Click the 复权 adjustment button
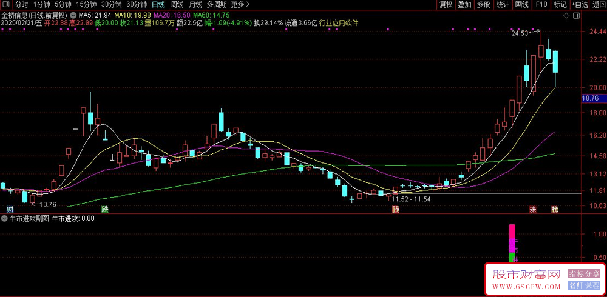 (x=446, y=5)
